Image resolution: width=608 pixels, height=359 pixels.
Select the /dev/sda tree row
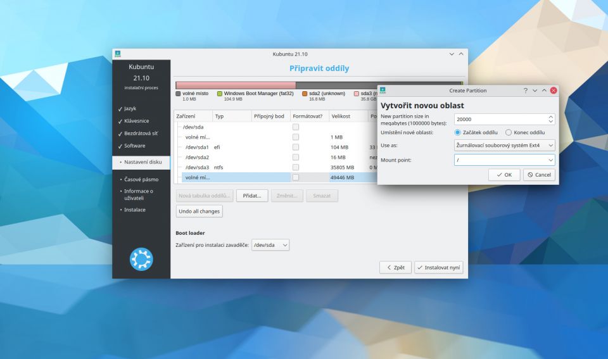click(x=275, y=127)
